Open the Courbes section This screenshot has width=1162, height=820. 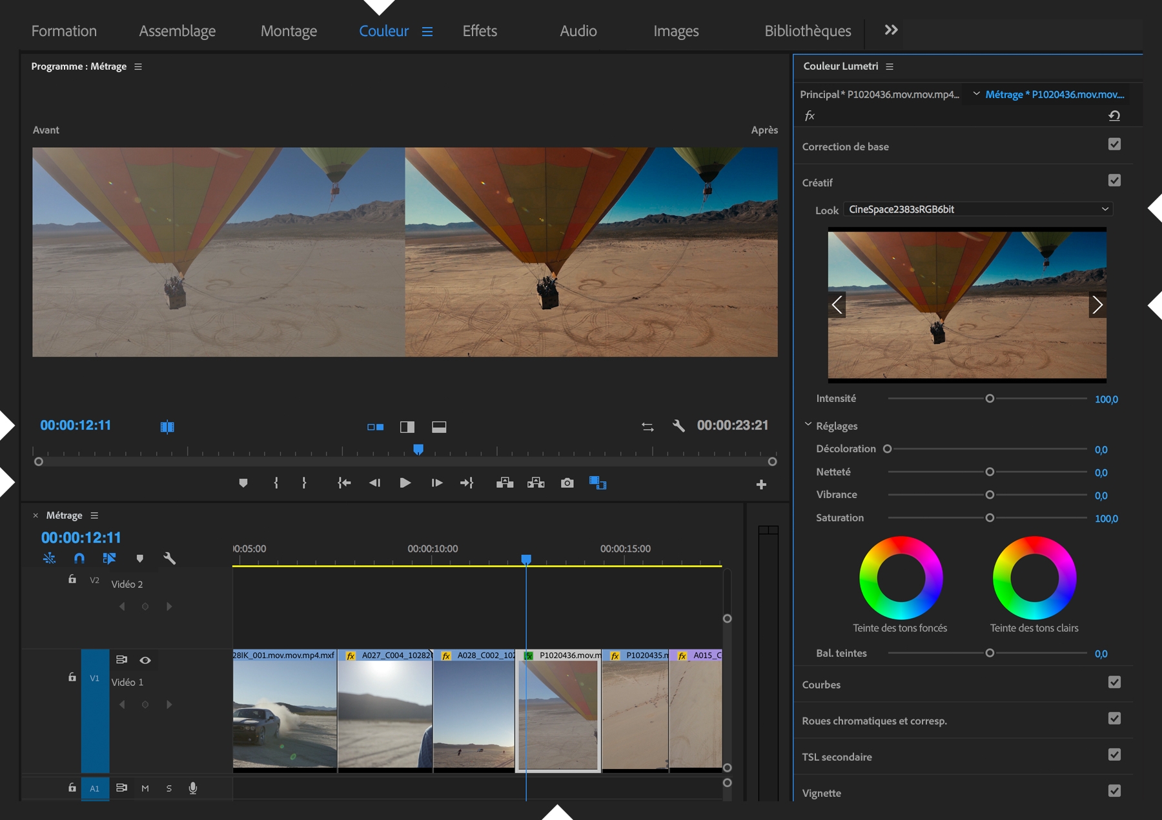click(821, 685)
